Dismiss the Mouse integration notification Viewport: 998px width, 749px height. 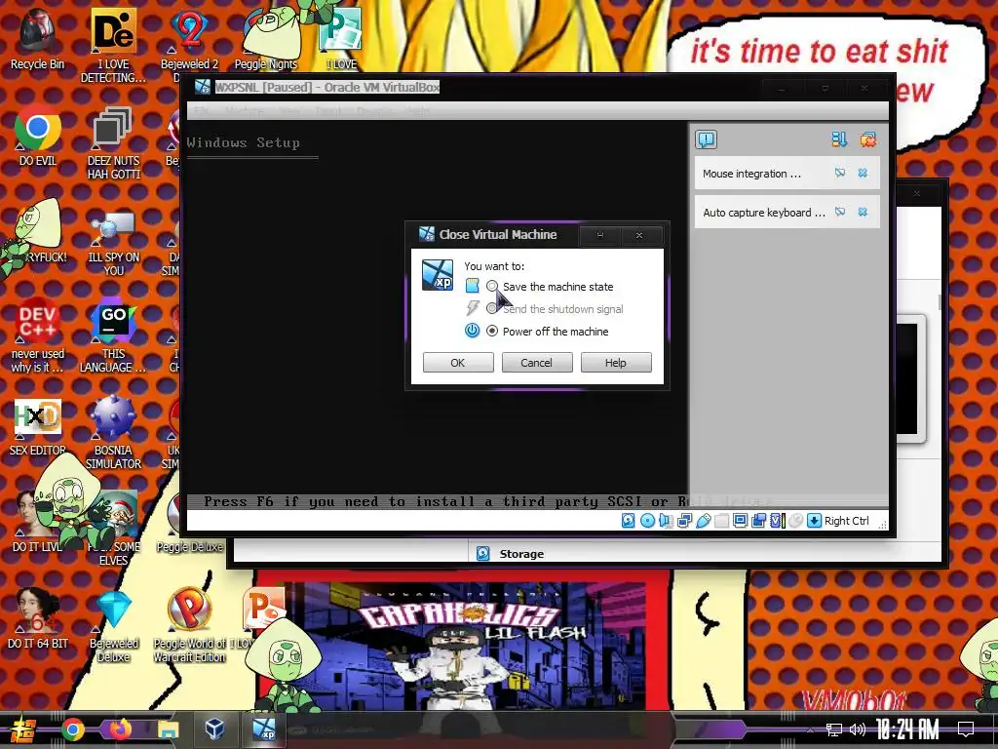(863, 173)
